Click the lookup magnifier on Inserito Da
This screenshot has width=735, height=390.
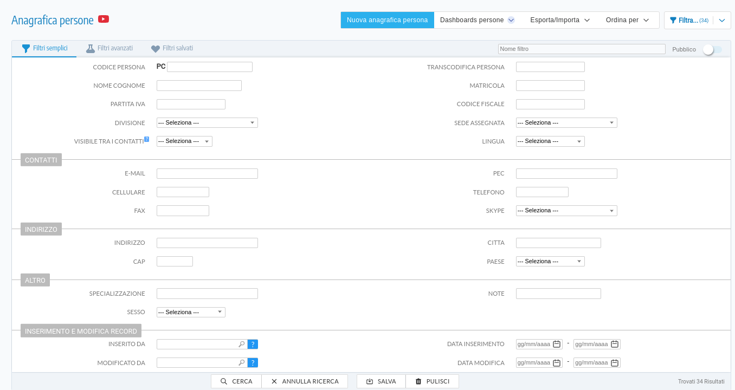pos(241,343)
